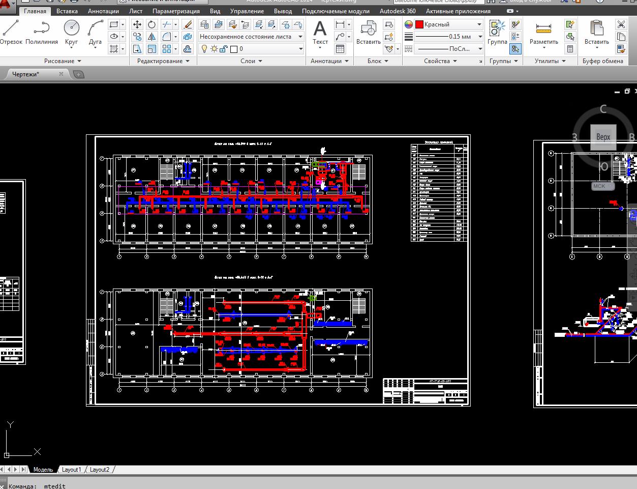Click the Группа group tool
This screenshot has width=637, height=489.
point(497,33)
